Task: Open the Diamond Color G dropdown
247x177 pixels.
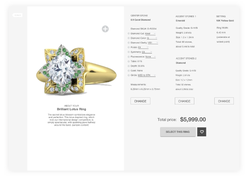Action: [x=152, y=38]
